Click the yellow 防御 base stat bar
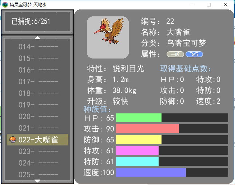Screen dimensions: 235x185 139,140
